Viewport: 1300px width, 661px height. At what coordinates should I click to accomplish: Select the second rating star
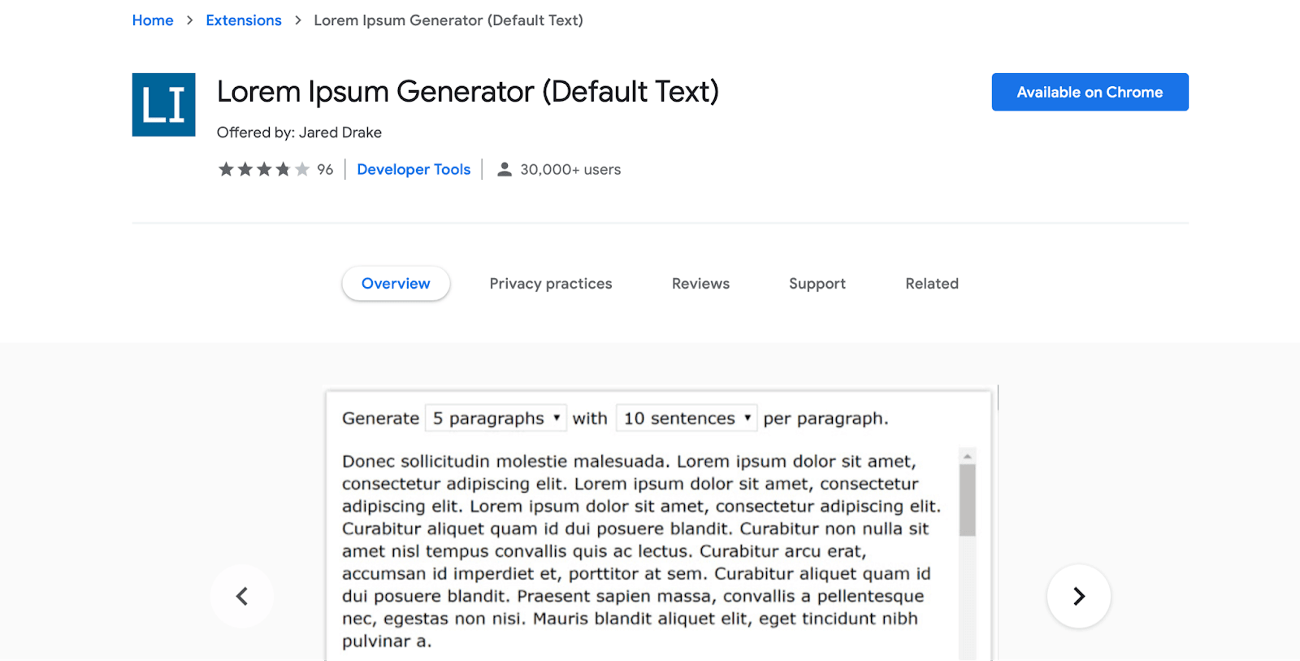[x=245, y=169]
